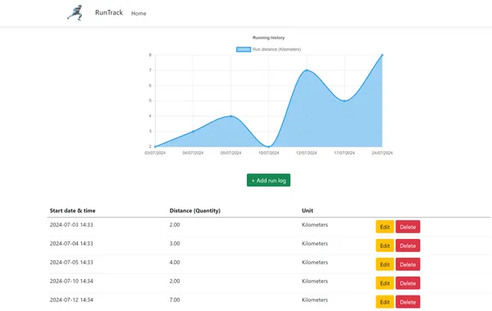The image size is (492, 311).
Task: Click the Start date & time column header
Action: (x=72, y=210)
